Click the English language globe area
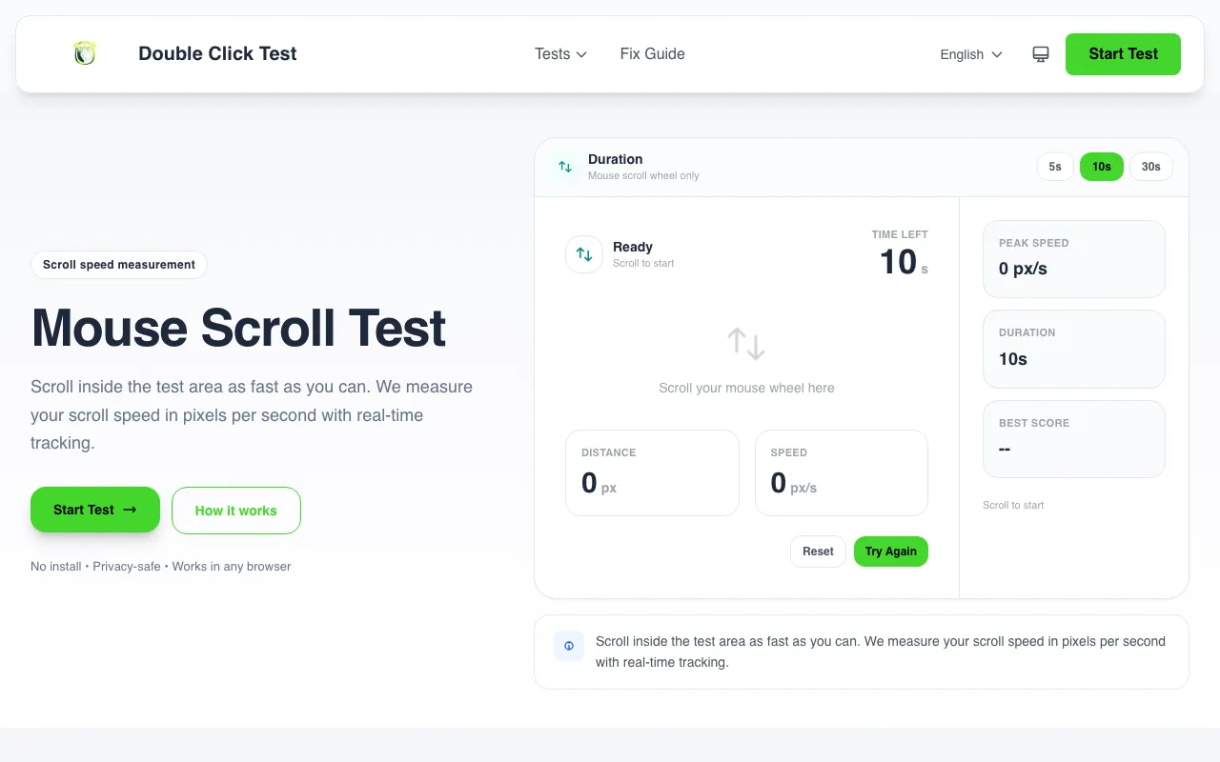This screenshot has height=762, width=1220. click(970, 54)
